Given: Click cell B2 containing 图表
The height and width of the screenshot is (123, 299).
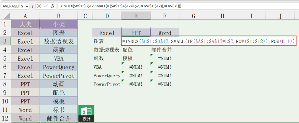Looking at the screenshot, I should coord(59,33).
